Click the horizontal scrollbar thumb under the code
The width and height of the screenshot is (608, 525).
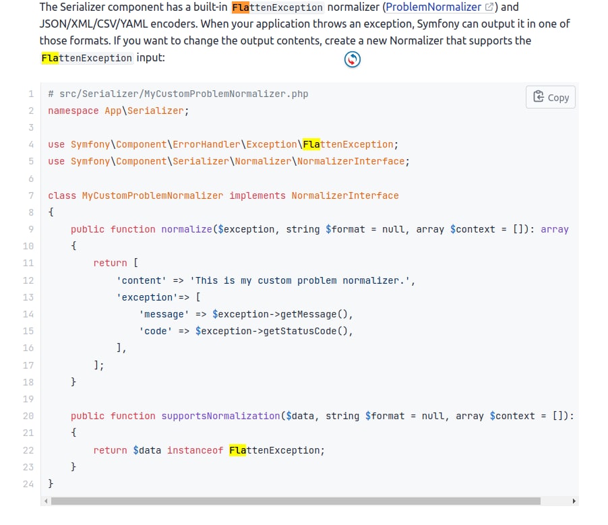[295, 501]
